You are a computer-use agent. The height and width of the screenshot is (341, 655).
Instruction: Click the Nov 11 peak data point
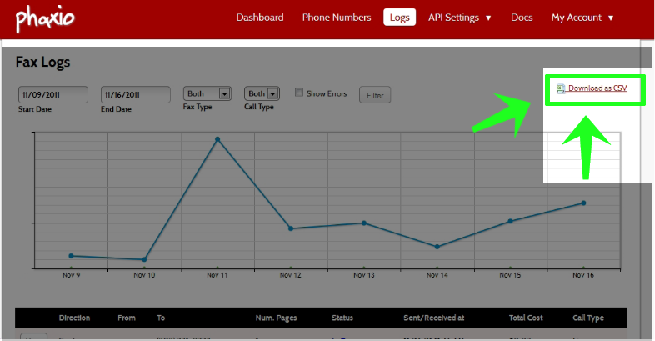click(x=217, y=139)
